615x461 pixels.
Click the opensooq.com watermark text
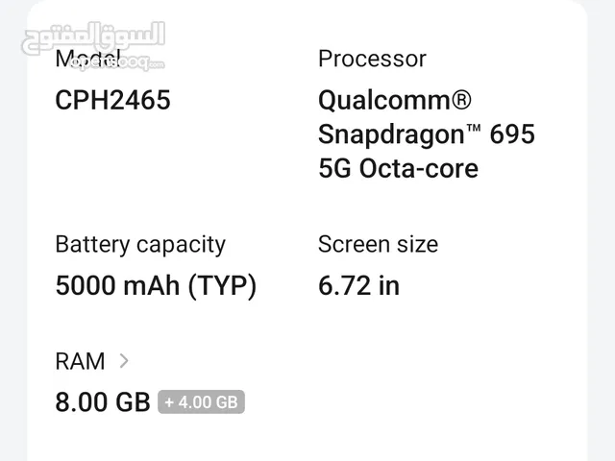tap(117, 63)
